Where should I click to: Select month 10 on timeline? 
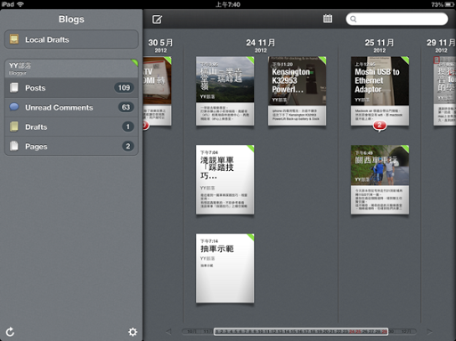coord(191,331)
